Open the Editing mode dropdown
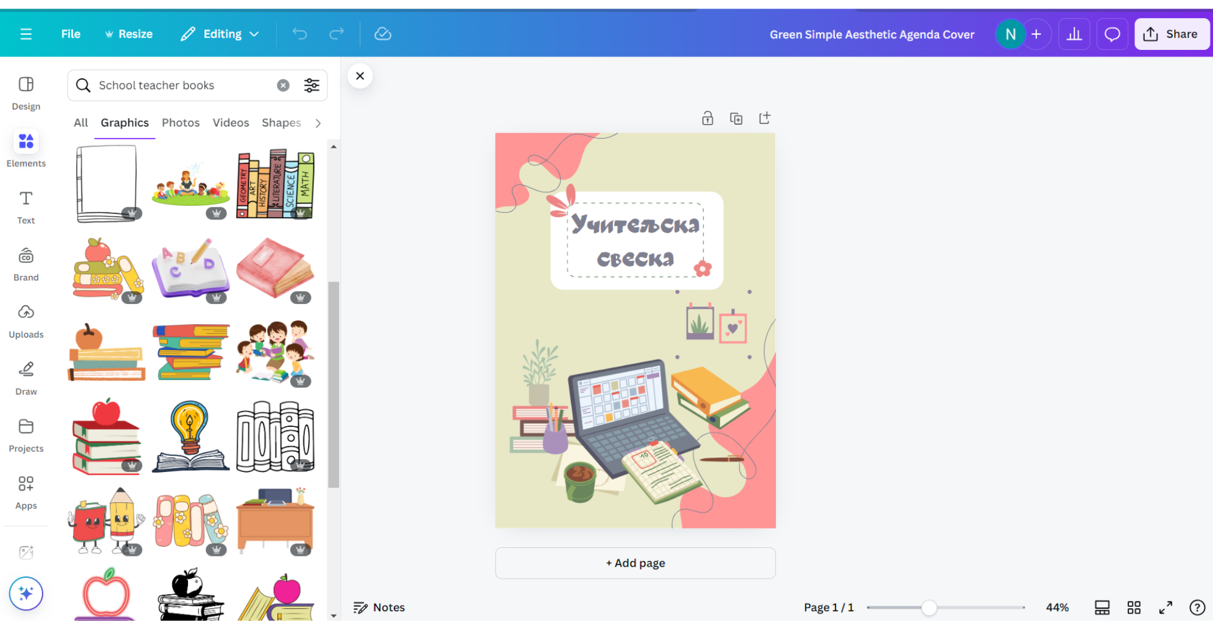This screenshot has height=627, width=1213. [x=220, y=34]
